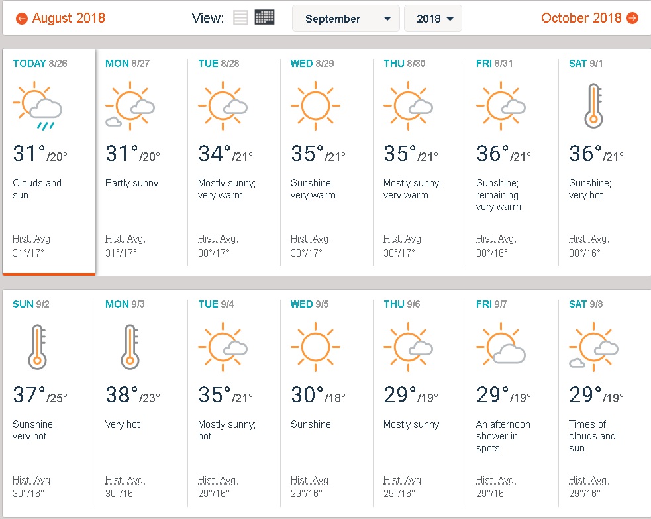Click Hist. Avg. under WED 9/5

[x=311, y=480]
